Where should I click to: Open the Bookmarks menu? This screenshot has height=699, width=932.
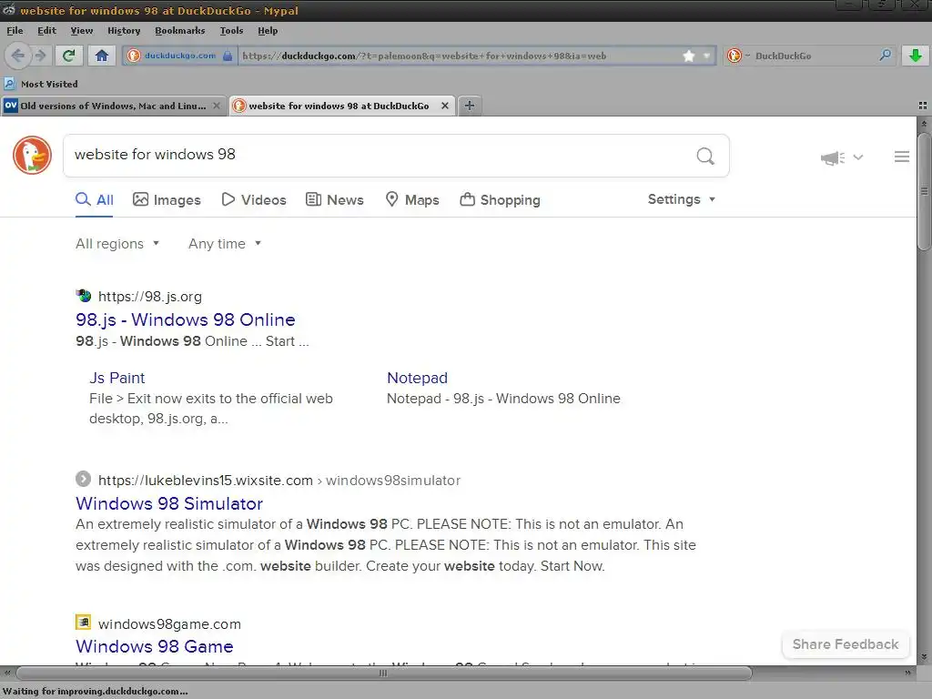[x=179, y=30]
